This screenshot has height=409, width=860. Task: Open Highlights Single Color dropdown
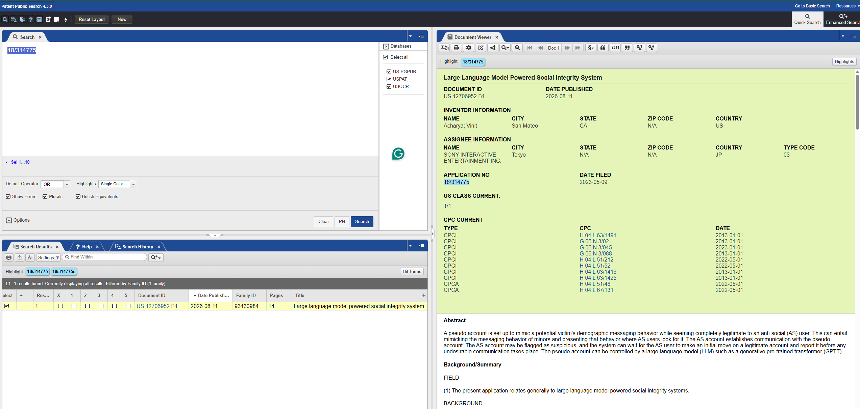pyautogui.click(x=117, y=184)
